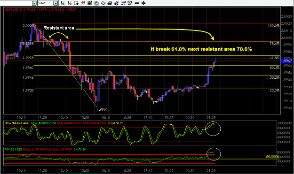Click the 1.9946 price label on the chart
The height and width of the screenshot is (174, 294).
(x=28, y=77)
